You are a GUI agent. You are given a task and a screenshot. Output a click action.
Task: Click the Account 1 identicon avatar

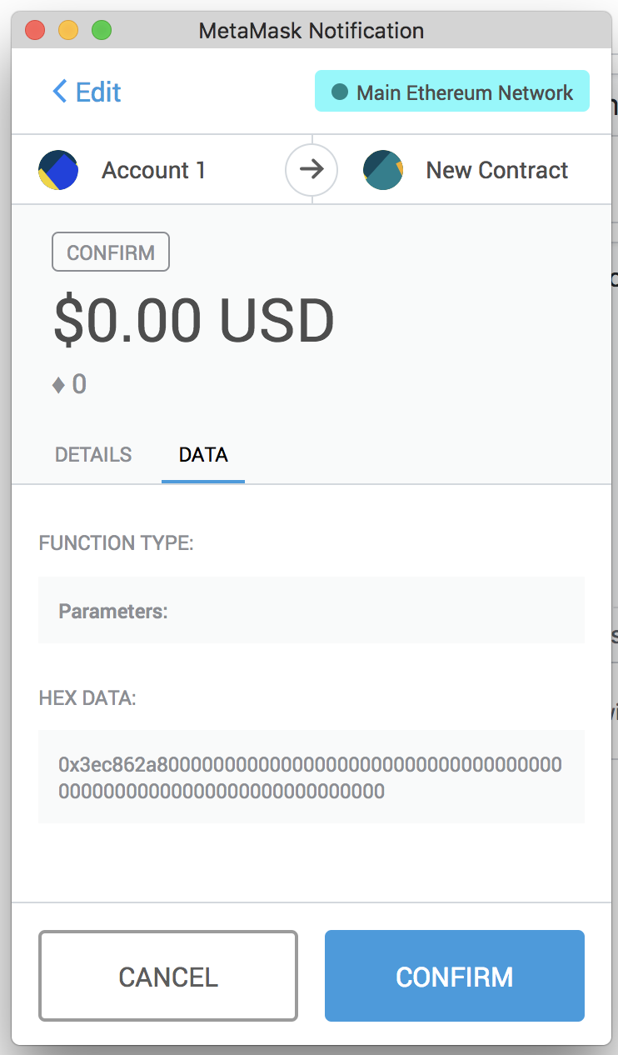pos(58,170)
